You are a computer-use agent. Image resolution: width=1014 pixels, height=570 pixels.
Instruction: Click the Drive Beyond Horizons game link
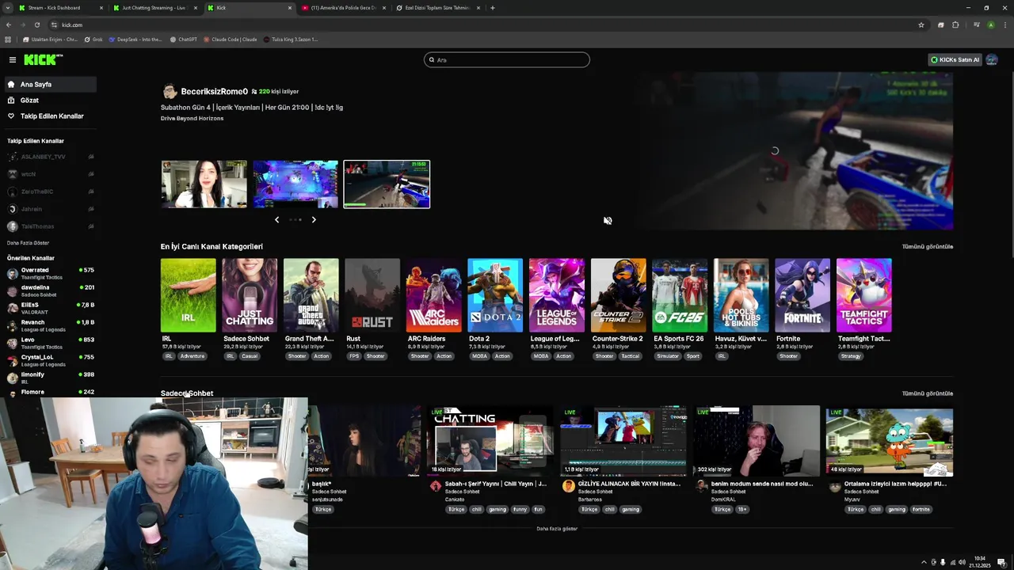192,118
